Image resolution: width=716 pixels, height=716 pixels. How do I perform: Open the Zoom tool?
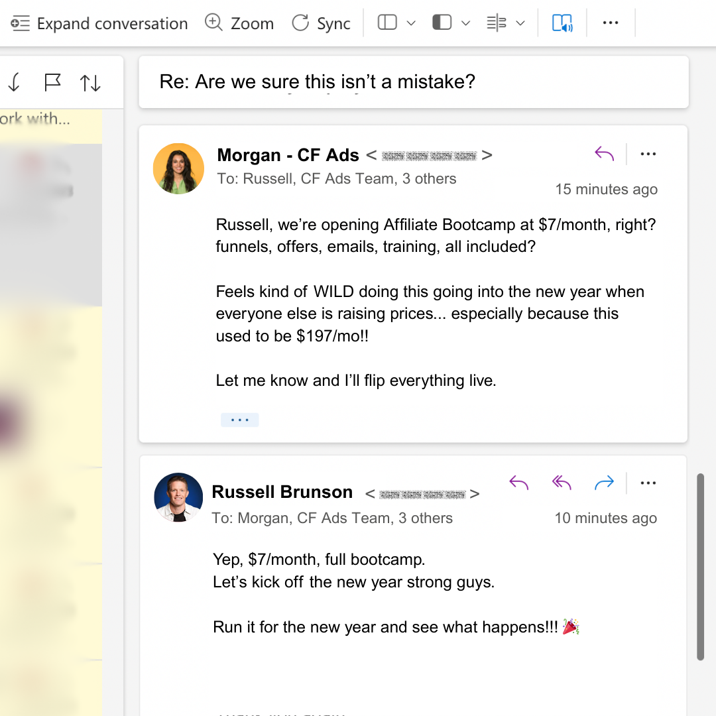coord(239,23)
